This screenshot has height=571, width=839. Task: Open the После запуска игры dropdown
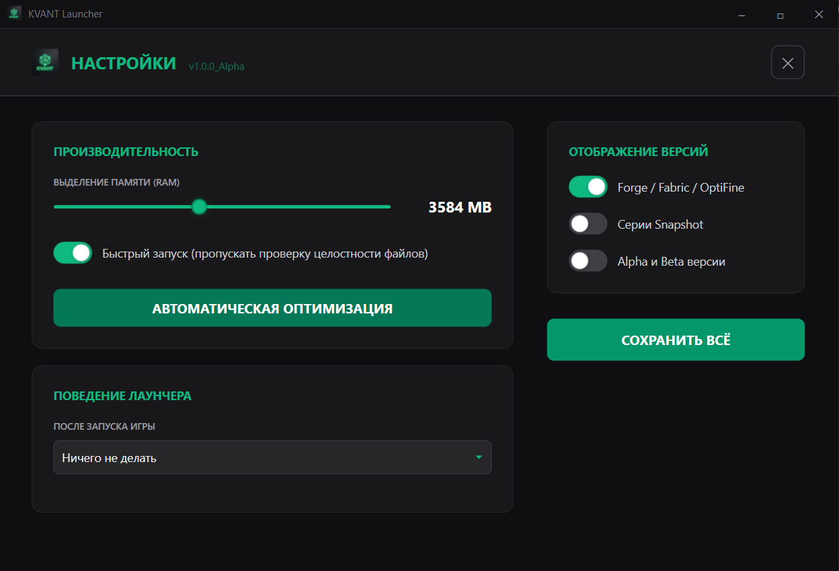click(x=272, y=457)
